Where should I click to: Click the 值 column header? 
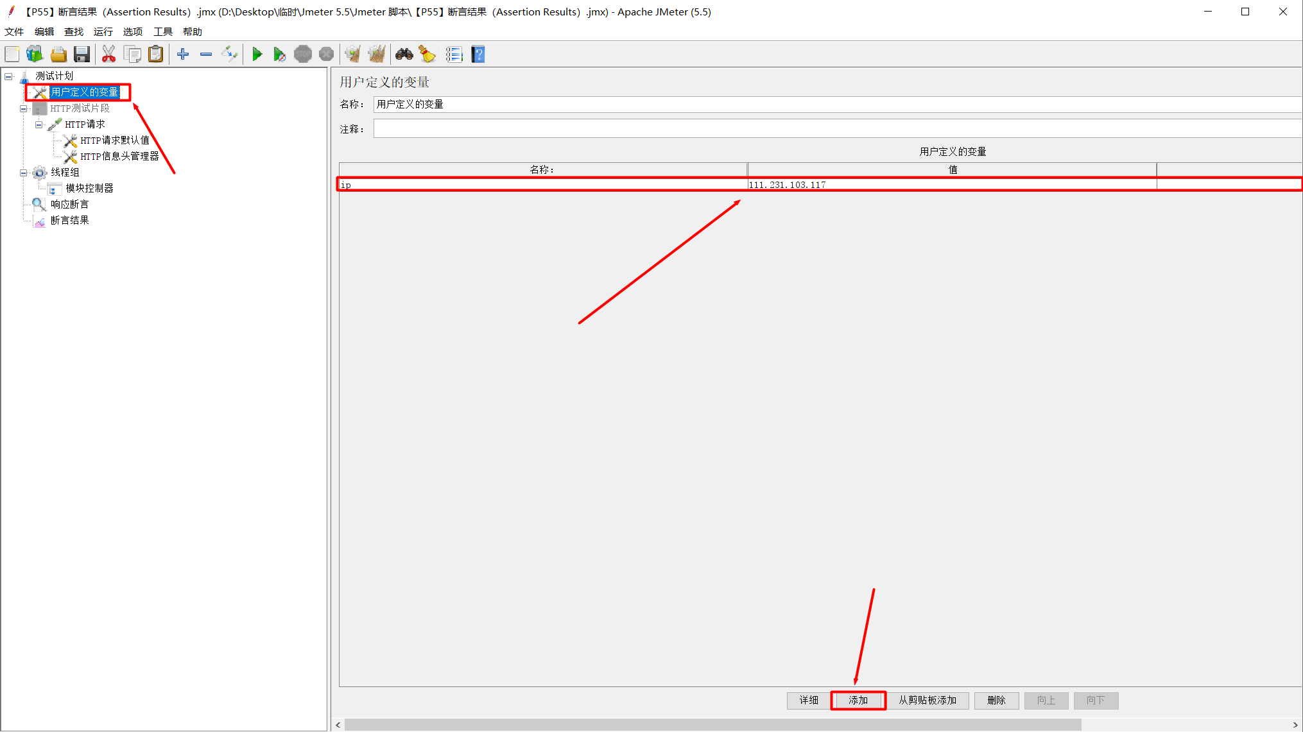click(953, 169)
